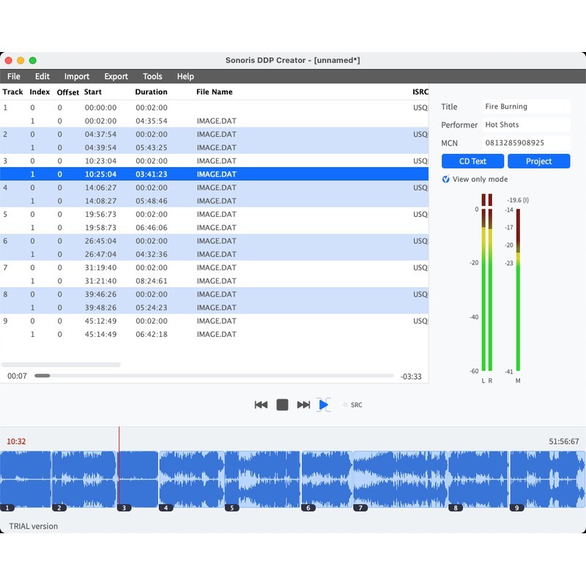The height and width of the screenshot is (586, 586).
Task: Open the Import menu
Action: pyautogui.click(x=77, y=76)
